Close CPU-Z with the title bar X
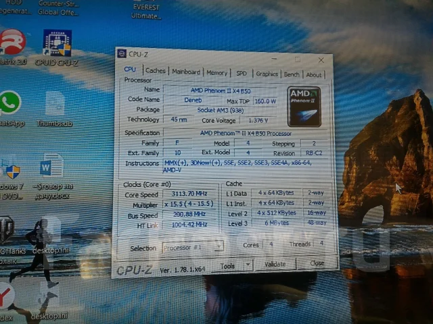Viewport: 433px width, 324px height. pos(321,60)
